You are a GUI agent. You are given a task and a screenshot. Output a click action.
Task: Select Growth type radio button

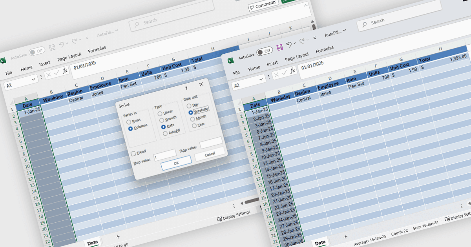[x=162, y=121]
